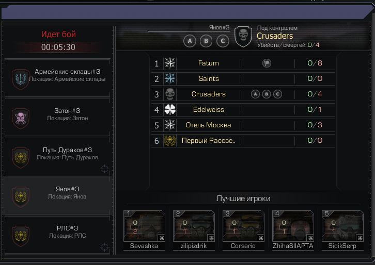Click the crosshair icon on Путь Дураков#3

105,169
